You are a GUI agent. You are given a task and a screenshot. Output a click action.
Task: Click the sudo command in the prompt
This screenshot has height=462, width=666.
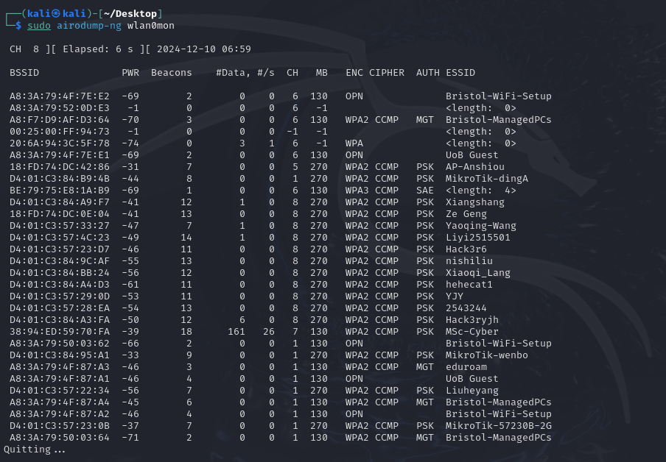tap(38, 26)
